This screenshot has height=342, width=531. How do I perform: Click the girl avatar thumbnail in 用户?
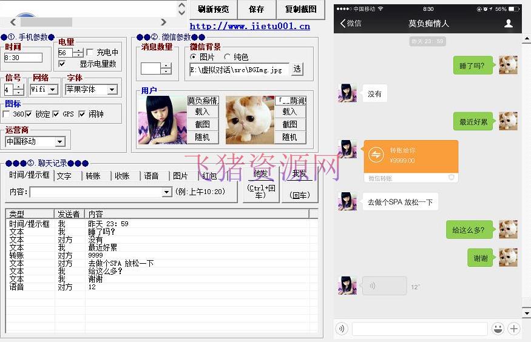coord(163,120)
